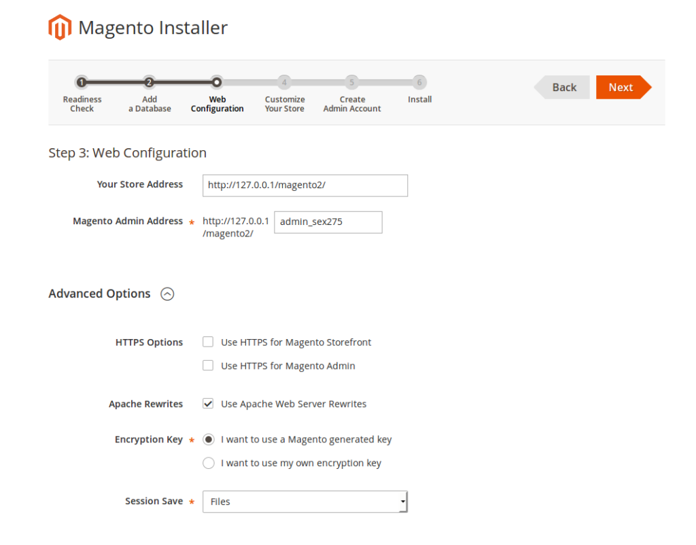
Task: Click the Use HTTPS for Magento Admin label
Action: tap(288, 366)
